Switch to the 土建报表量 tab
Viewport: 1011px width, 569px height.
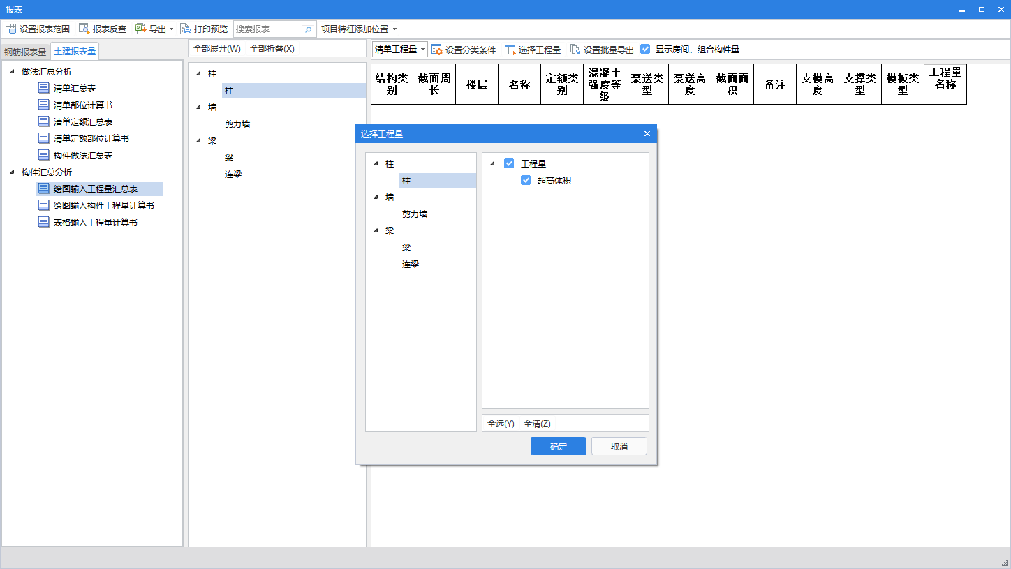click(75, 52)
